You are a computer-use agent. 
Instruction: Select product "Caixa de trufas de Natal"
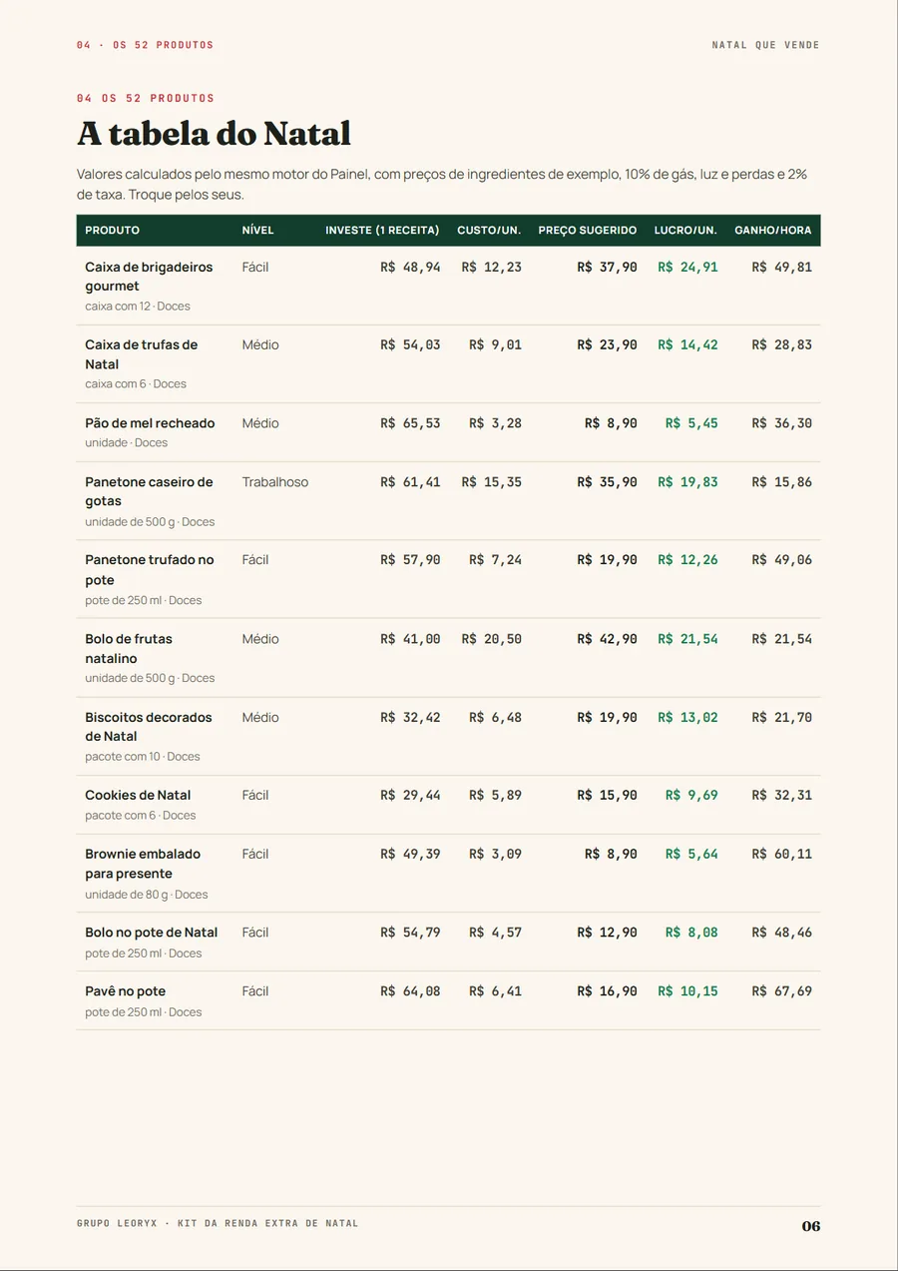(x=141, y=354)
